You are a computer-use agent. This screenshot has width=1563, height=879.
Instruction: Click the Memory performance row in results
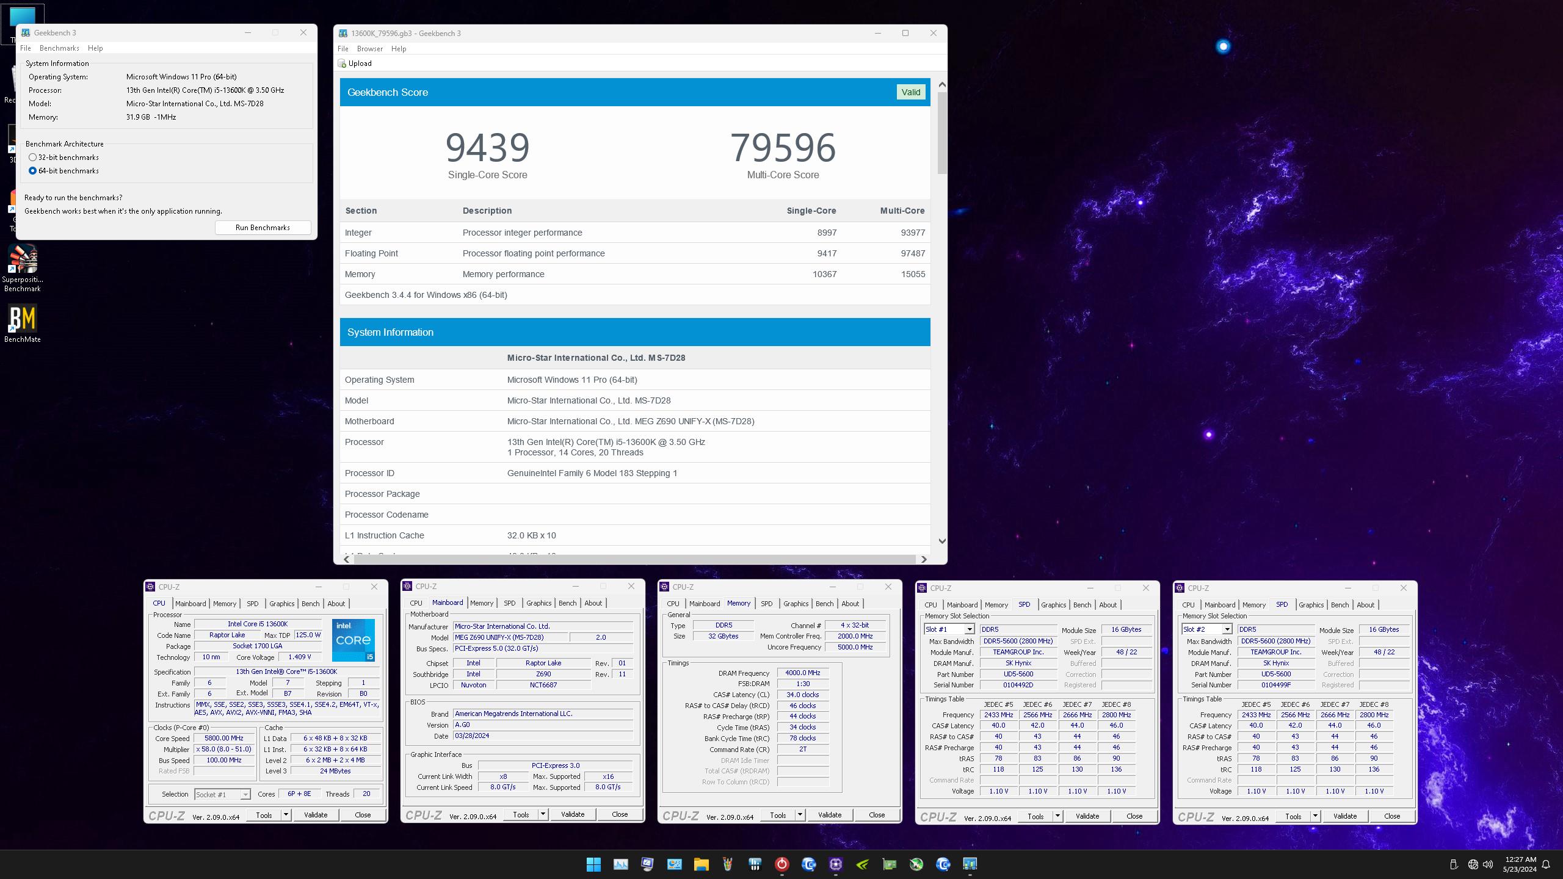tap(635, 274)
